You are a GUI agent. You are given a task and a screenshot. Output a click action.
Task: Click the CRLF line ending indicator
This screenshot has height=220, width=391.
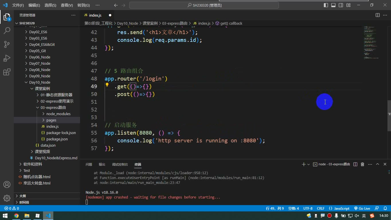[x=321, y=208]
